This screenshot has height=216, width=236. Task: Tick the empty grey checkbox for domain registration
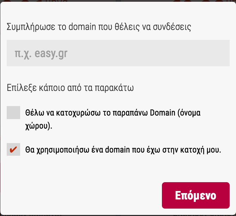coord(13,112)
